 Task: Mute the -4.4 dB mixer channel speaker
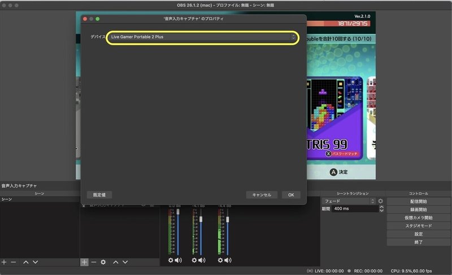(x=228, y=260)
